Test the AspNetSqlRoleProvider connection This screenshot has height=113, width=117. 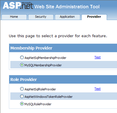[97, 89]
